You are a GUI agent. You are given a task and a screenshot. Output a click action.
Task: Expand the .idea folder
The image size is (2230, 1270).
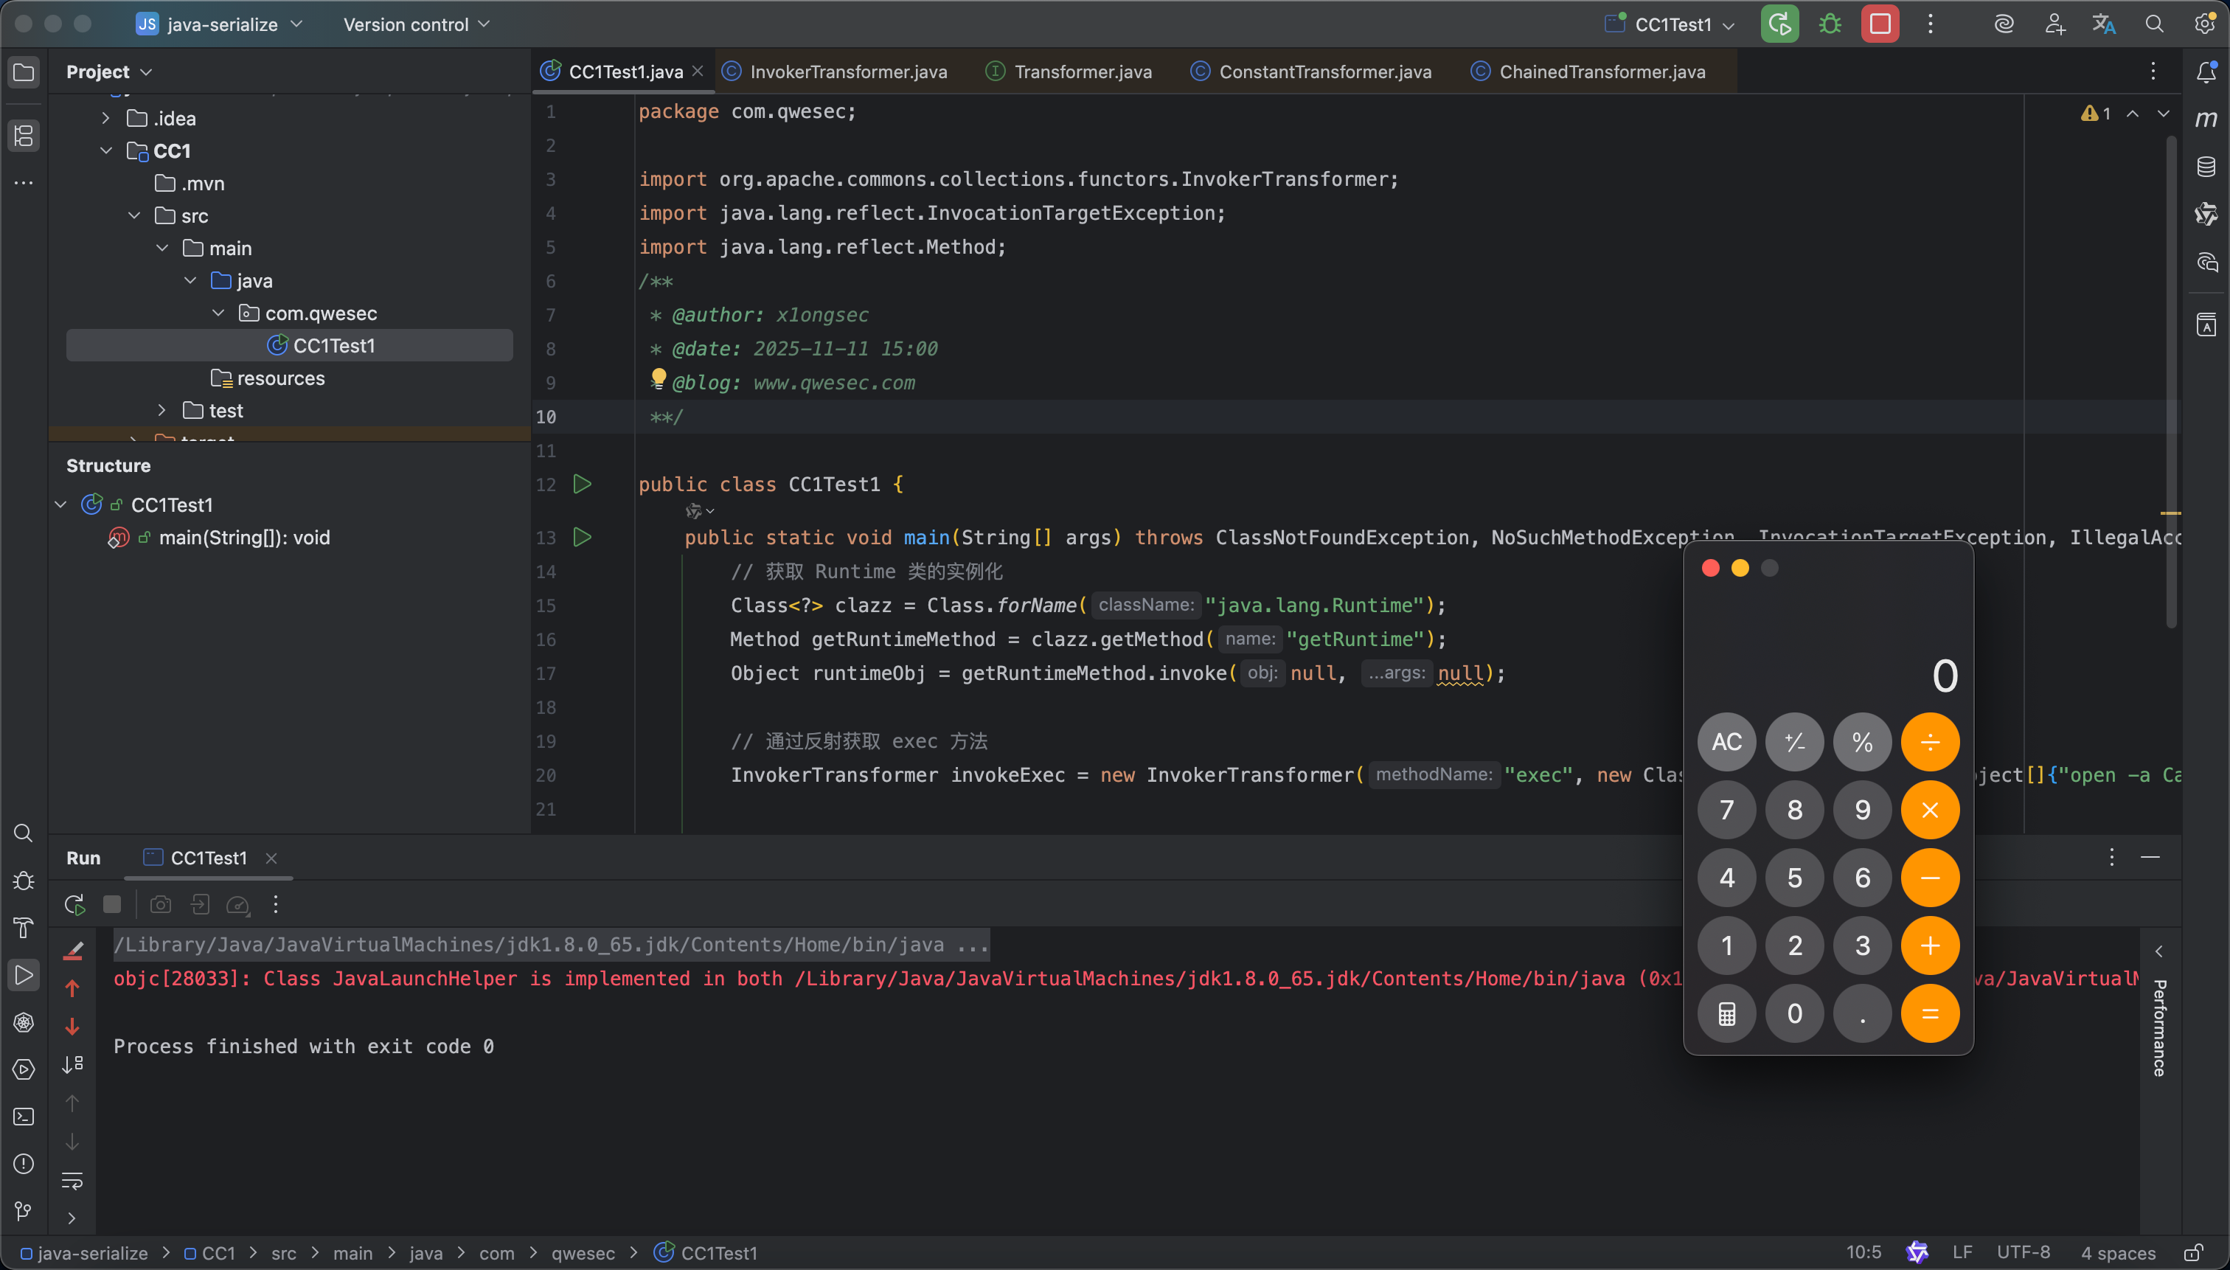point(105,118)
